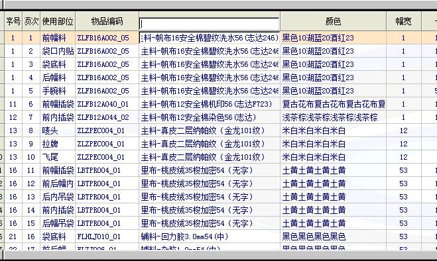
Task: Select 前幅插袋 in the ZLFB12A040_01 row
Action: click(x=58, y=104)
